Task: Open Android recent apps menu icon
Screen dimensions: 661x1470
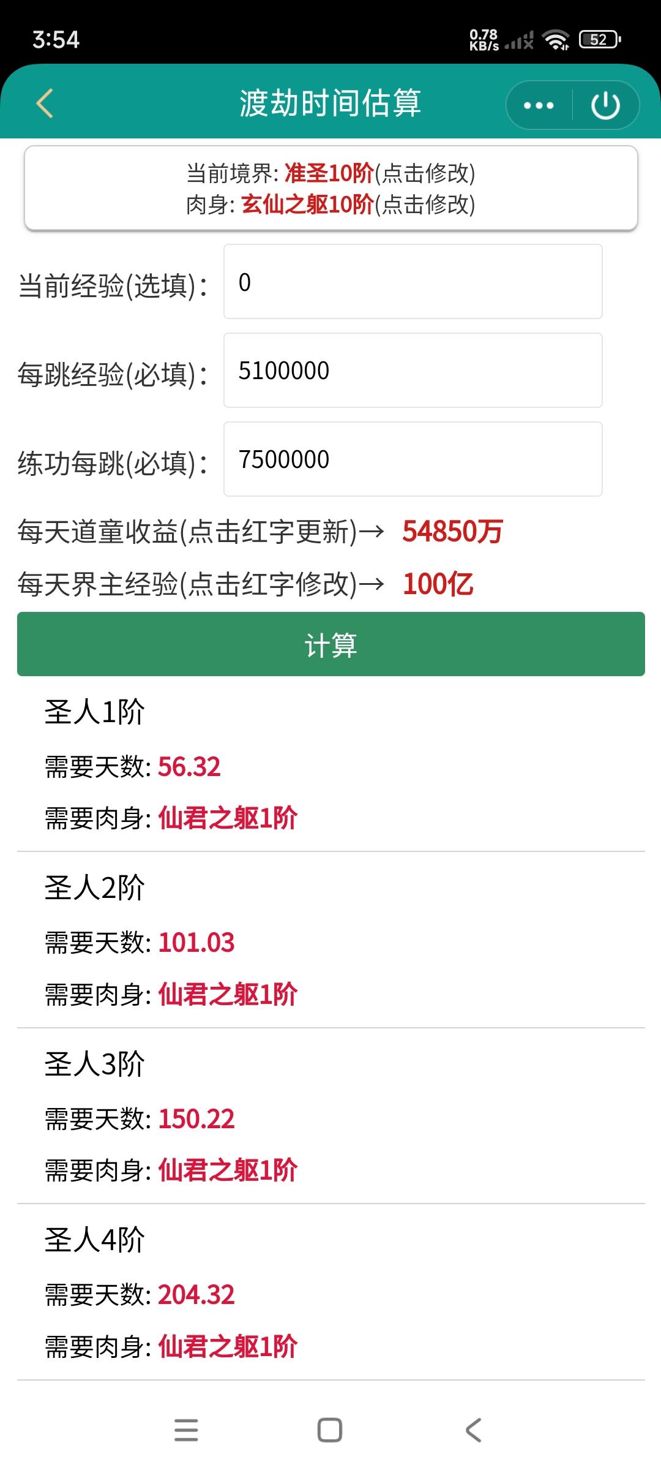Action: click(x=186, y=1430)
